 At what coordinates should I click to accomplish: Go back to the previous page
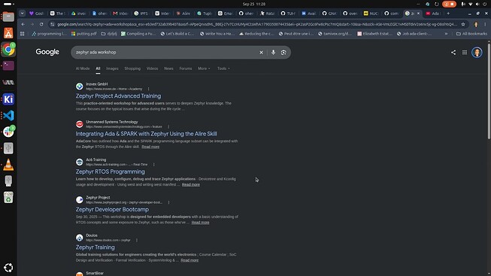pyautogui.click(x=23, y=24)
